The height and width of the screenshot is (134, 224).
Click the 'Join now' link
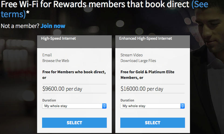53,26
